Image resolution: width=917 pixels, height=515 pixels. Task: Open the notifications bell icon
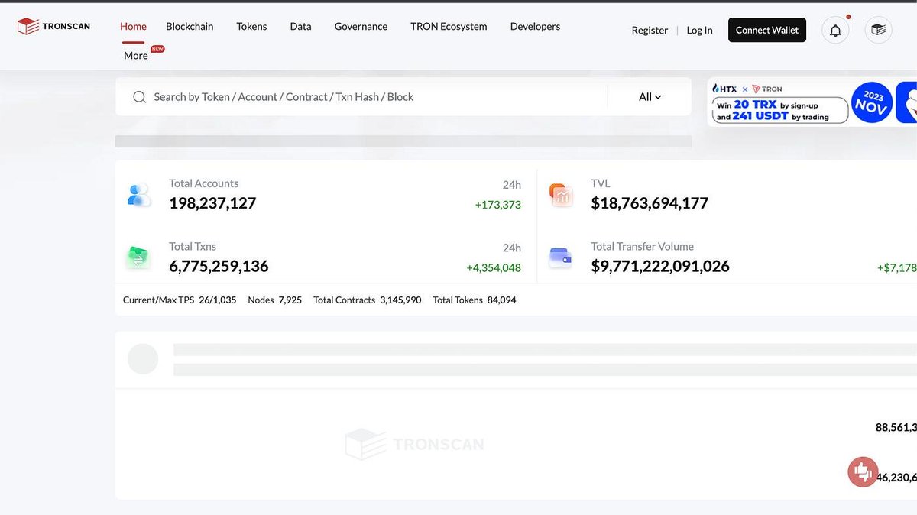(x=835, y=30)
